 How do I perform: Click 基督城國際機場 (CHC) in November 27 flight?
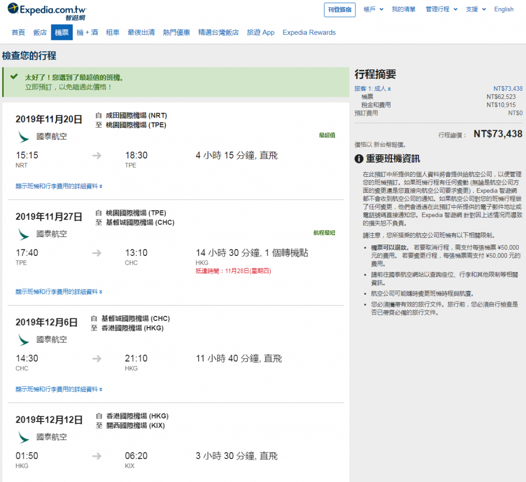click(x=140, y=223)
